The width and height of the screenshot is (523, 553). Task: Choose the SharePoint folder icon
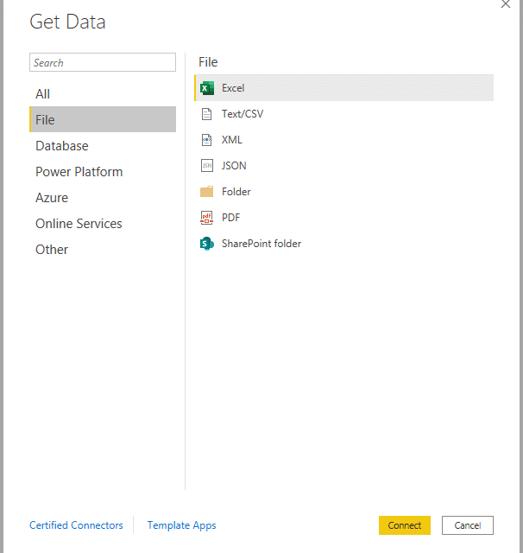point(207,244)
